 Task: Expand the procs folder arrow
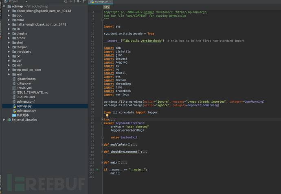tap(9, 38)
